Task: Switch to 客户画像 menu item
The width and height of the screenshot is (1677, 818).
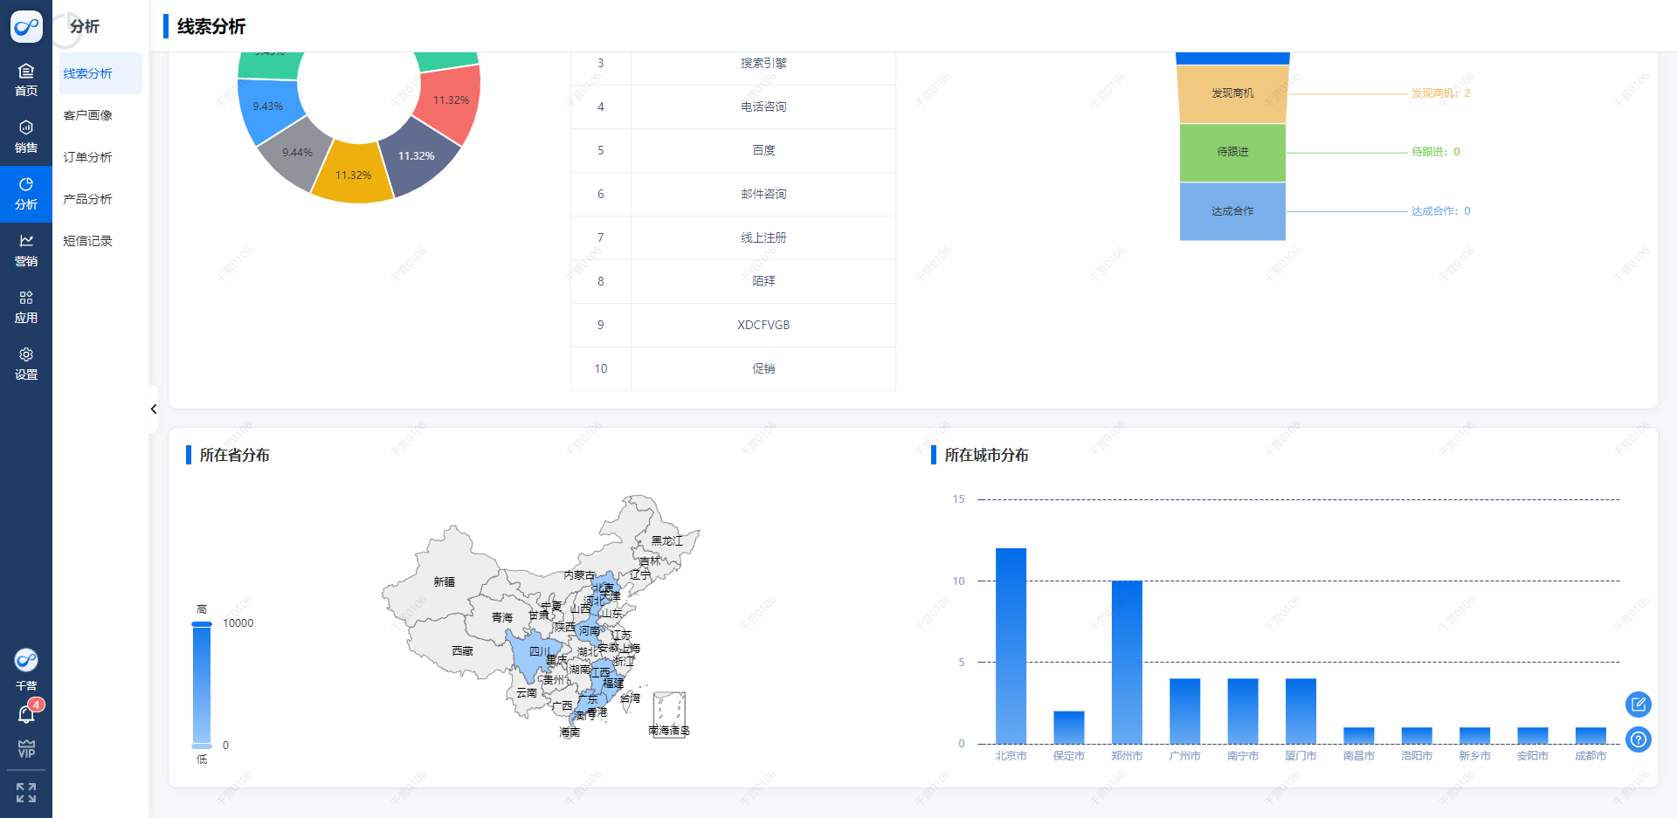Action: coord(88,115)
